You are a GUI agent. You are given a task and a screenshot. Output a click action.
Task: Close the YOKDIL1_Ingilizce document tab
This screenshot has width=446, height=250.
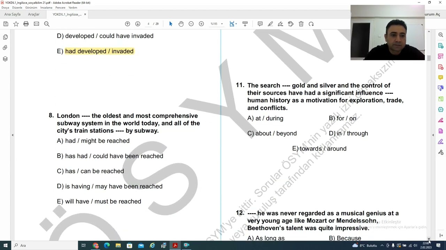[85, 14]
